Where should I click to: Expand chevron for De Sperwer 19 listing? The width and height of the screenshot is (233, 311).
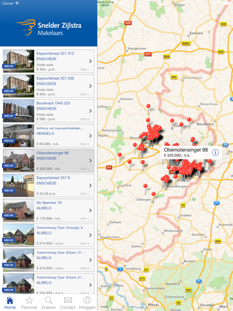91,211
